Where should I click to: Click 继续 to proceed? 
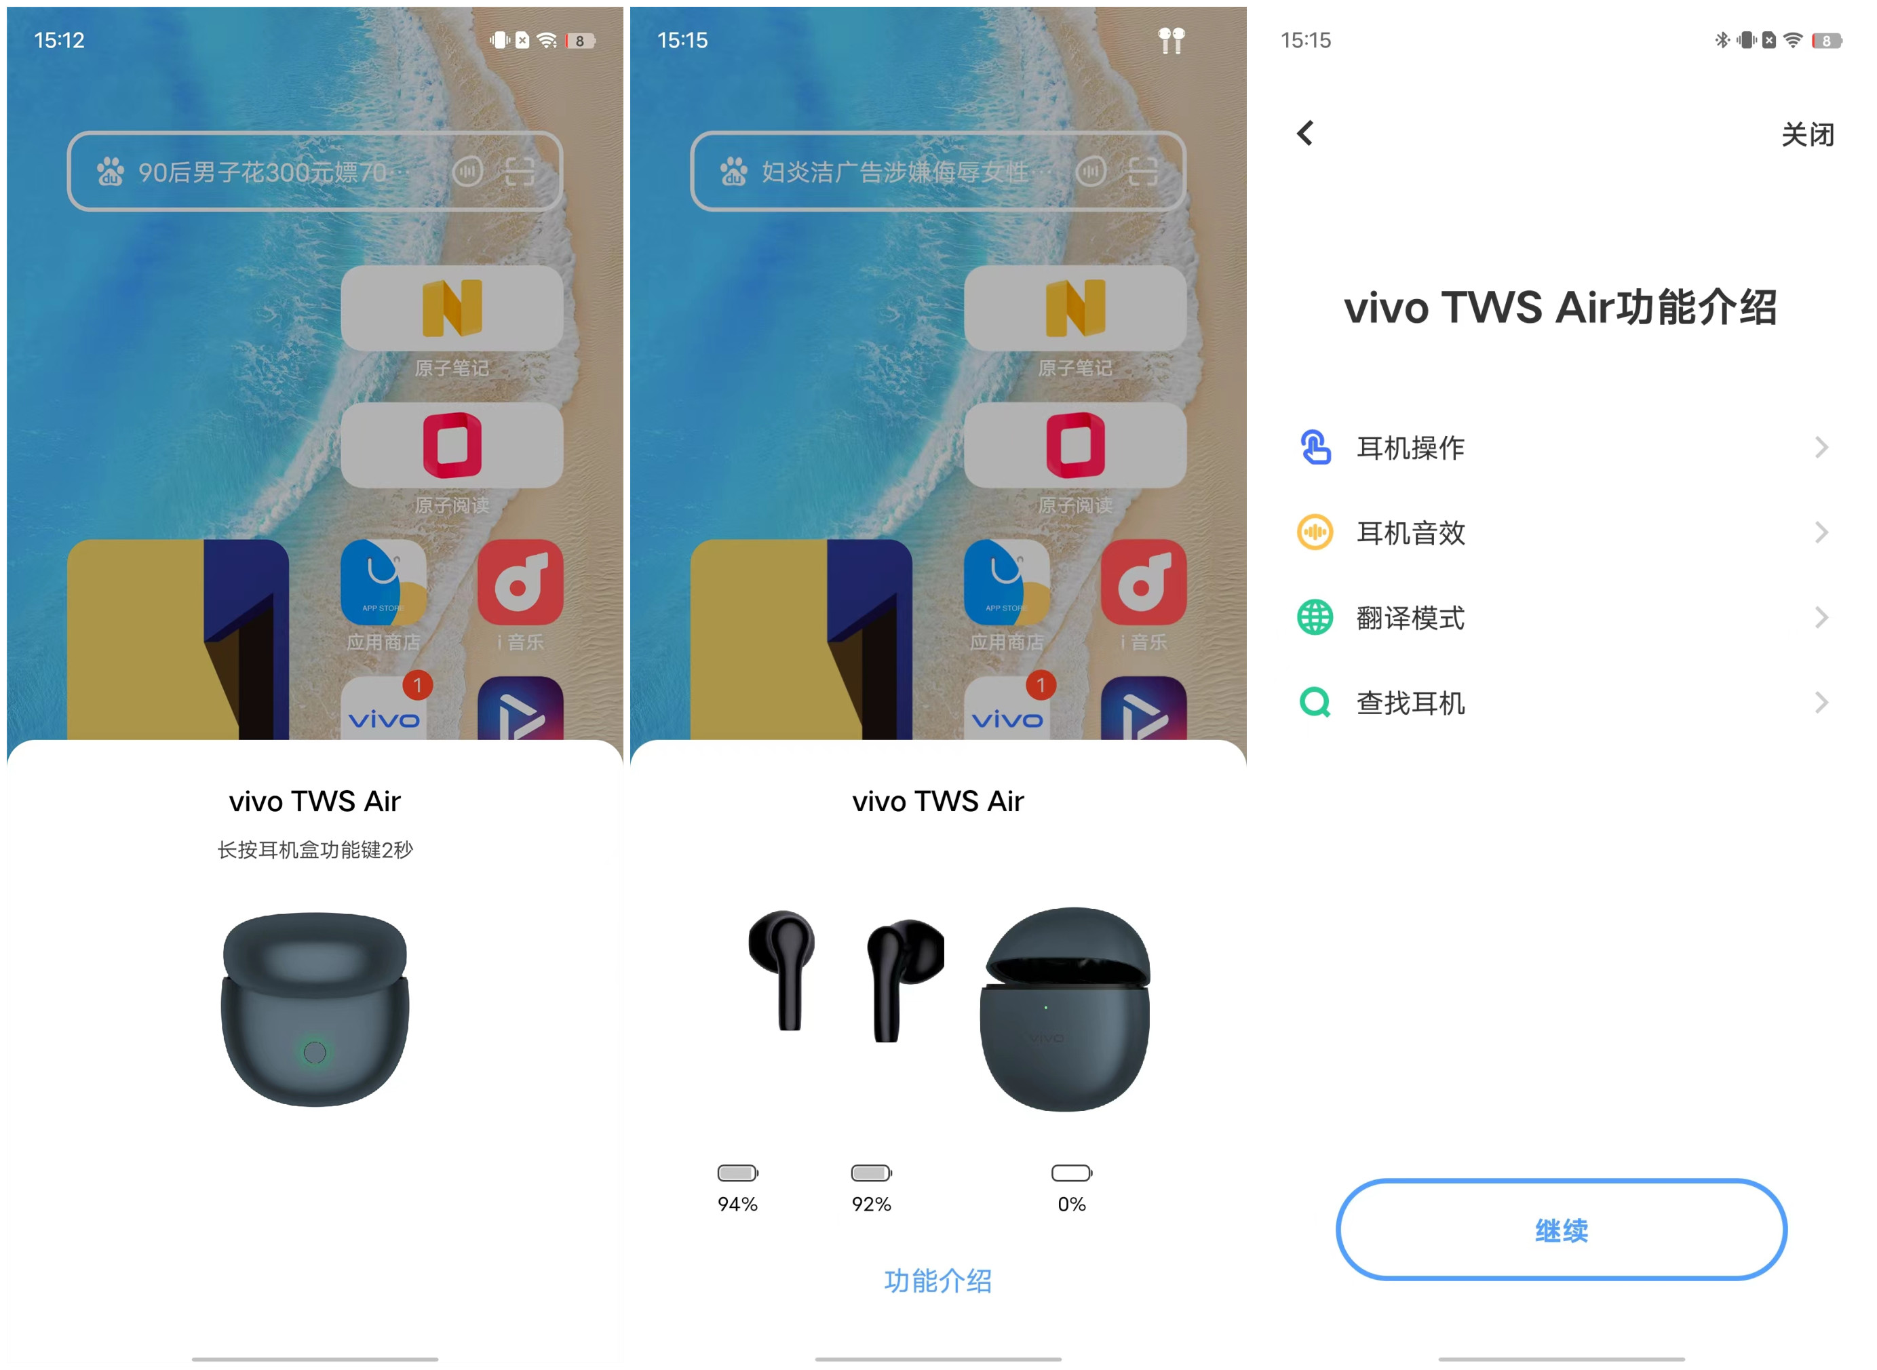(1564, 1229)
